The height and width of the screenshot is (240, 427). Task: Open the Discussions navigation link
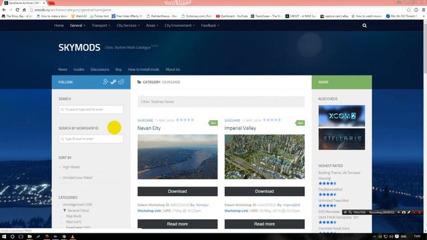click(99, 69)
